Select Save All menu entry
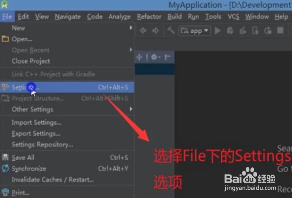Image resolution: width=292 pixels, height=198 pixels. tap(67, 157)
